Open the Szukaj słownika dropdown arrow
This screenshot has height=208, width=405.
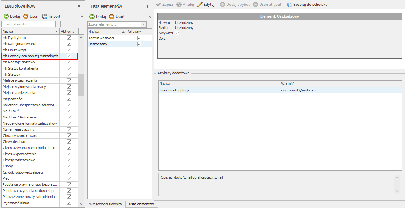(x=58, y=24)
